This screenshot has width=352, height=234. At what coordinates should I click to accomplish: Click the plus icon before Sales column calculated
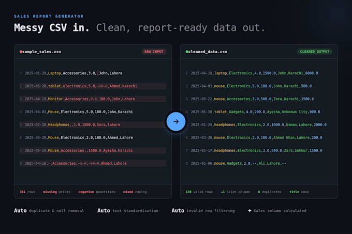tap(250, 210)
